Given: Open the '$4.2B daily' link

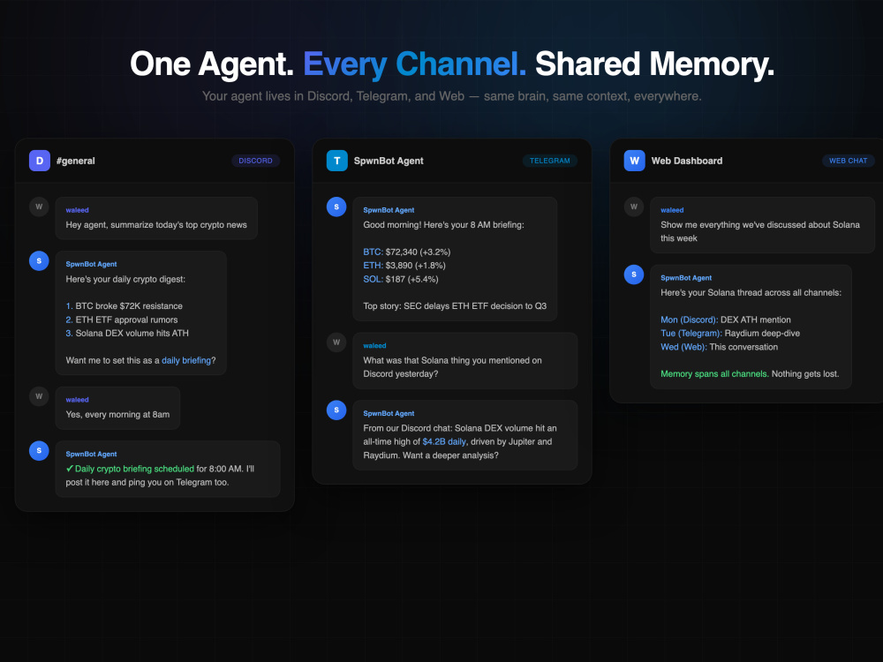Looking at the screenshot, I should pos(444,441).
